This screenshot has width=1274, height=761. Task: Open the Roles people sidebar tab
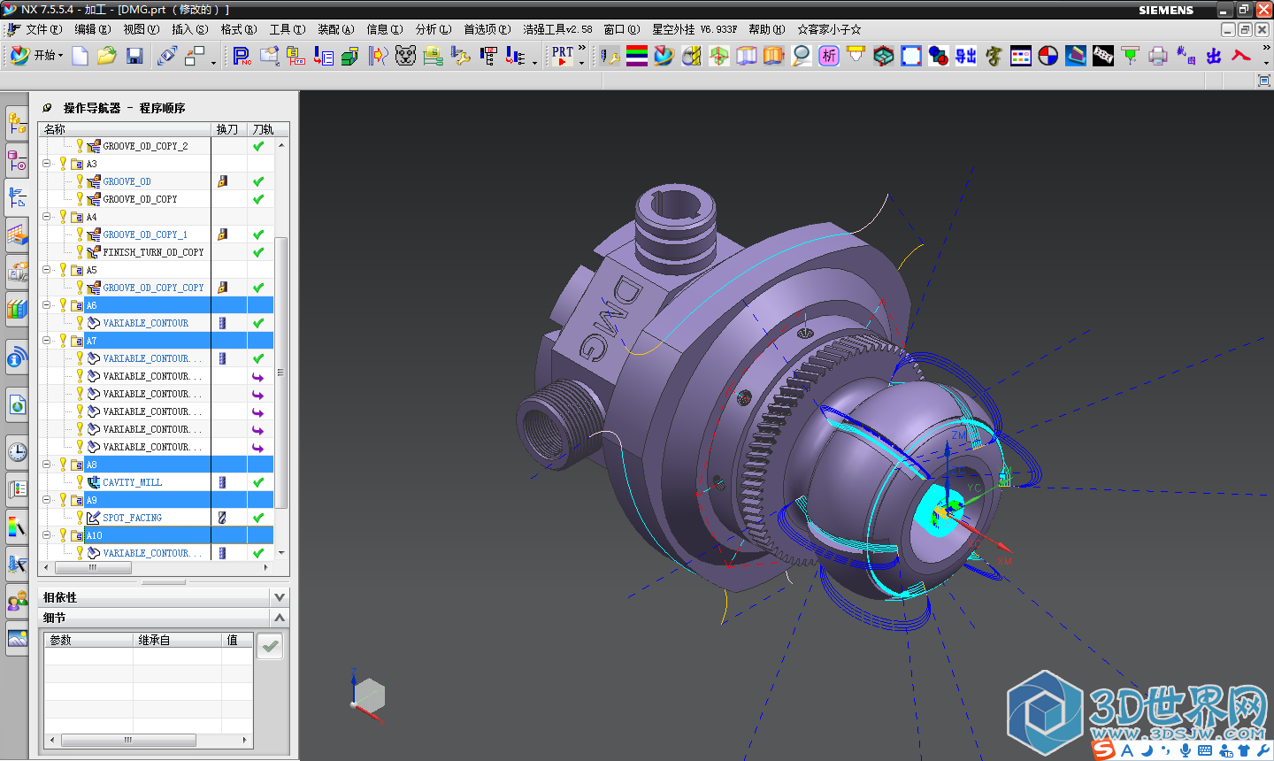click(17, 601)
